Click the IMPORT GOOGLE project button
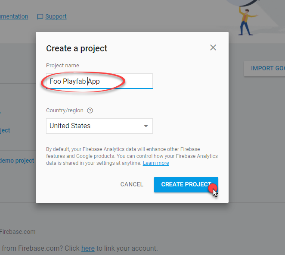 264,69
